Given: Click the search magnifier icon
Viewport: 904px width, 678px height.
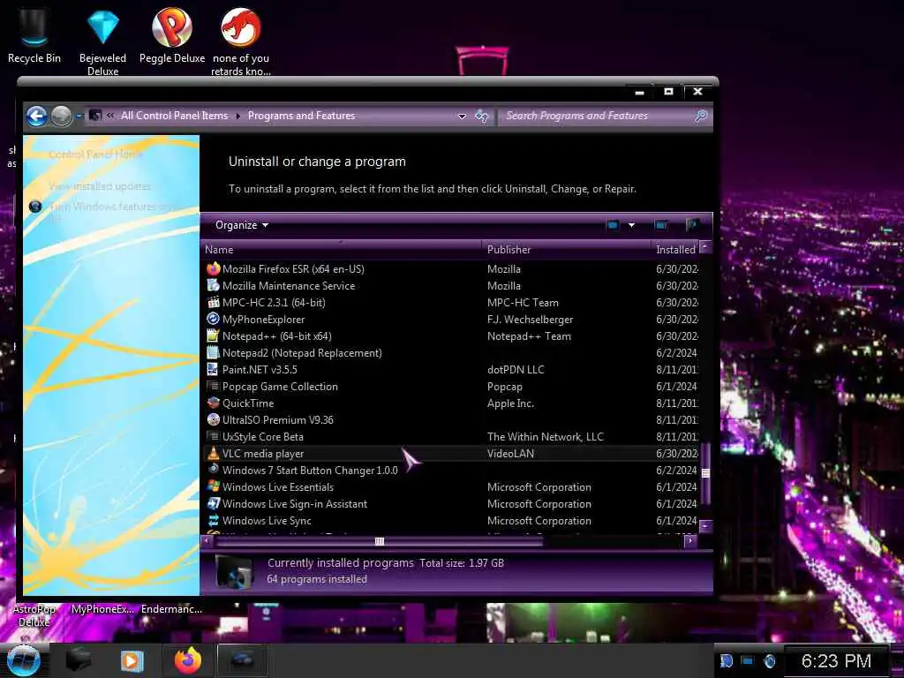Looking at the screenshot, I should tap(701, 117).
